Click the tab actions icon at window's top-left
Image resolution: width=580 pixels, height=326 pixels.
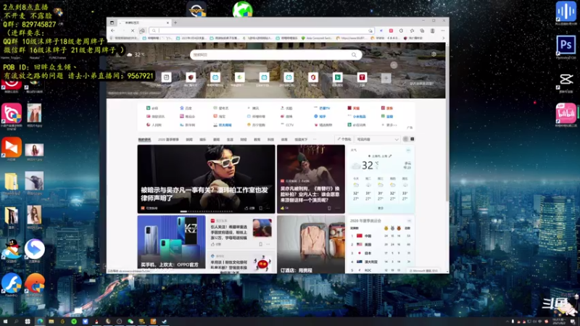[x=112, y=22]
